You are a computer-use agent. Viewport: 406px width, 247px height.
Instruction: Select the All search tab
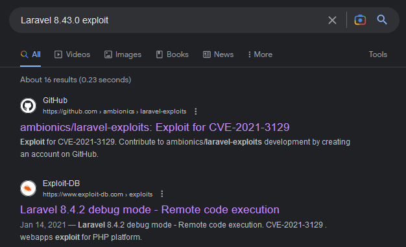click(x=30, y=54)
